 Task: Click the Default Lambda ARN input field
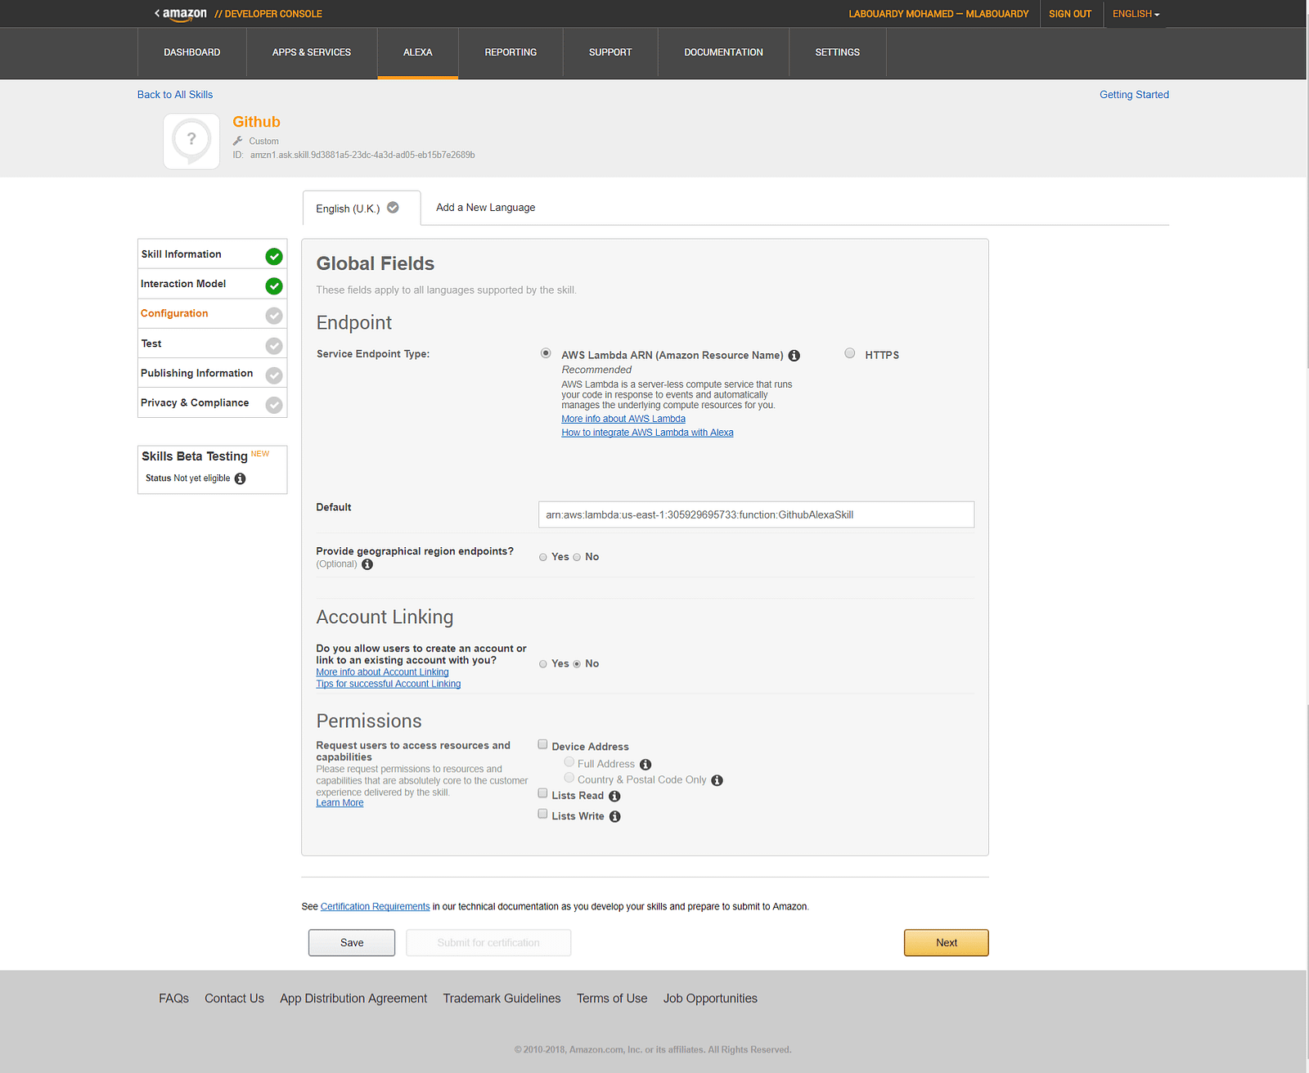[756, 514]
